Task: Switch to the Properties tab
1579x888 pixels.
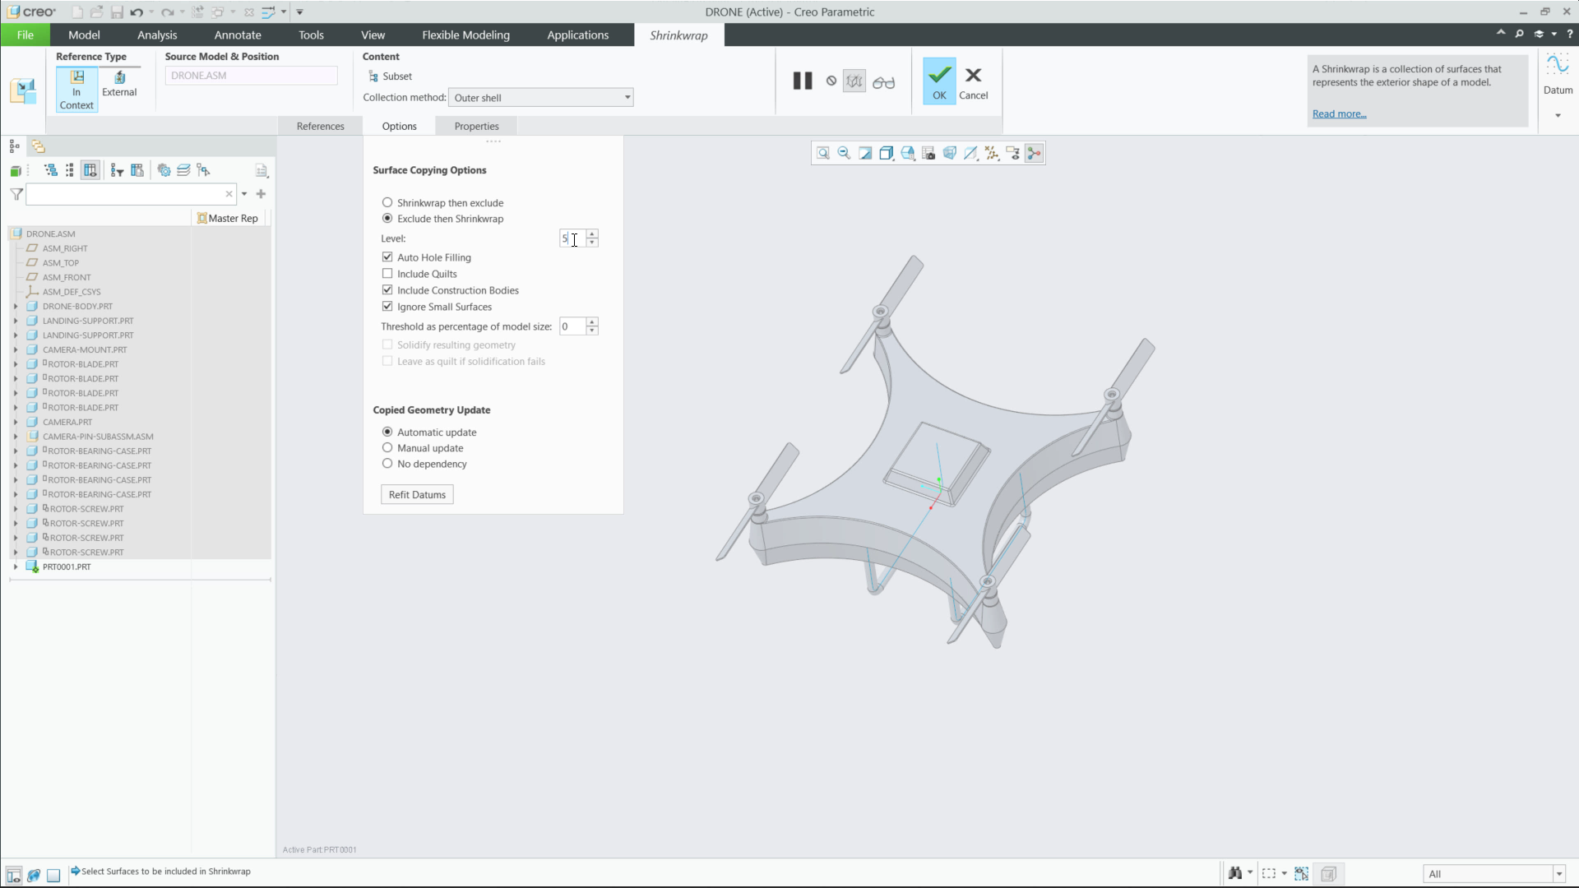Action: [x=476, y=126]
